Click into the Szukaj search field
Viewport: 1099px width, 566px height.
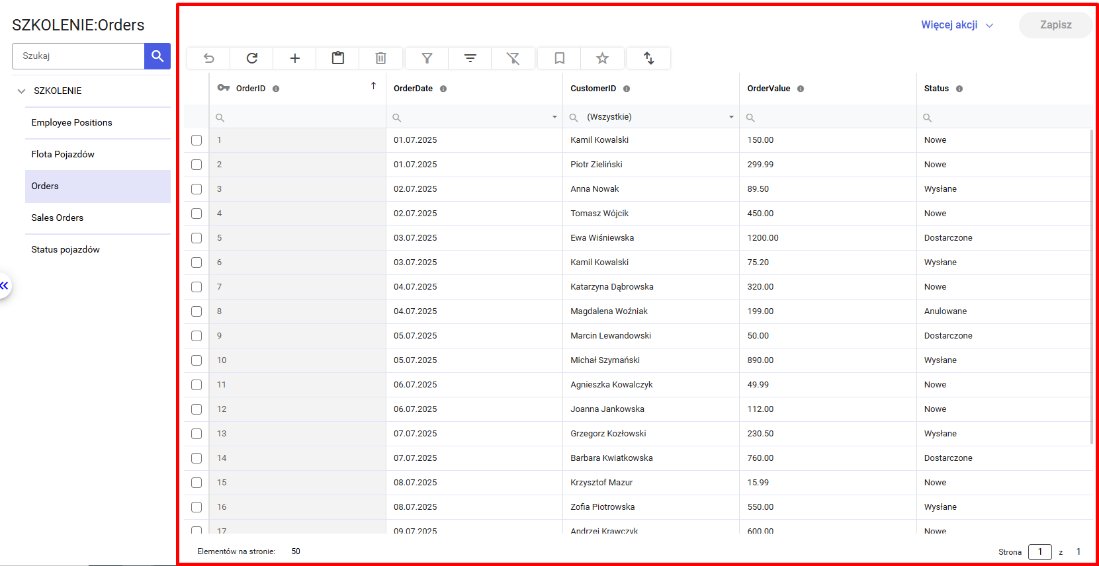pyautogui.click(x=78, y=56)
